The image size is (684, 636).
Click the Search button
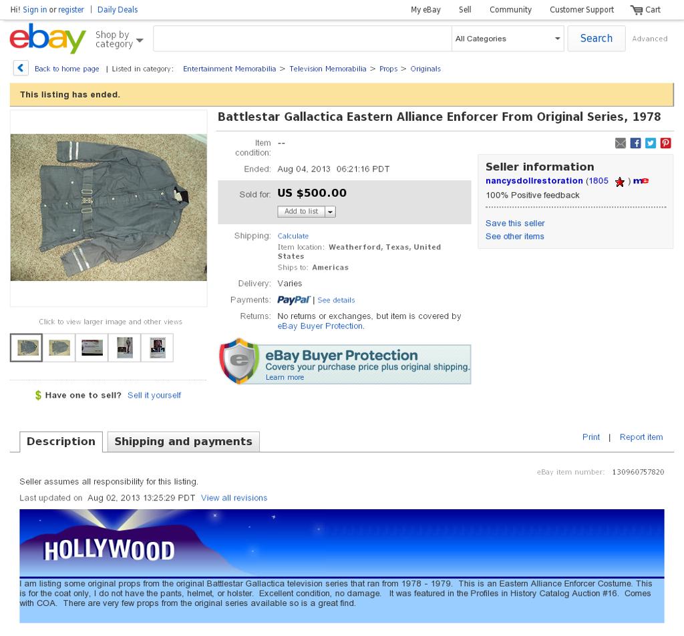click(x=596, y=38)
